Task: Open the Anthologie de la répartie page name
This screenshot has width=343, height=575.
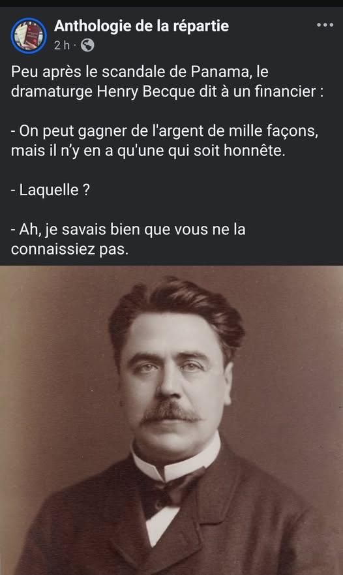Action: [x=142, y=25]
